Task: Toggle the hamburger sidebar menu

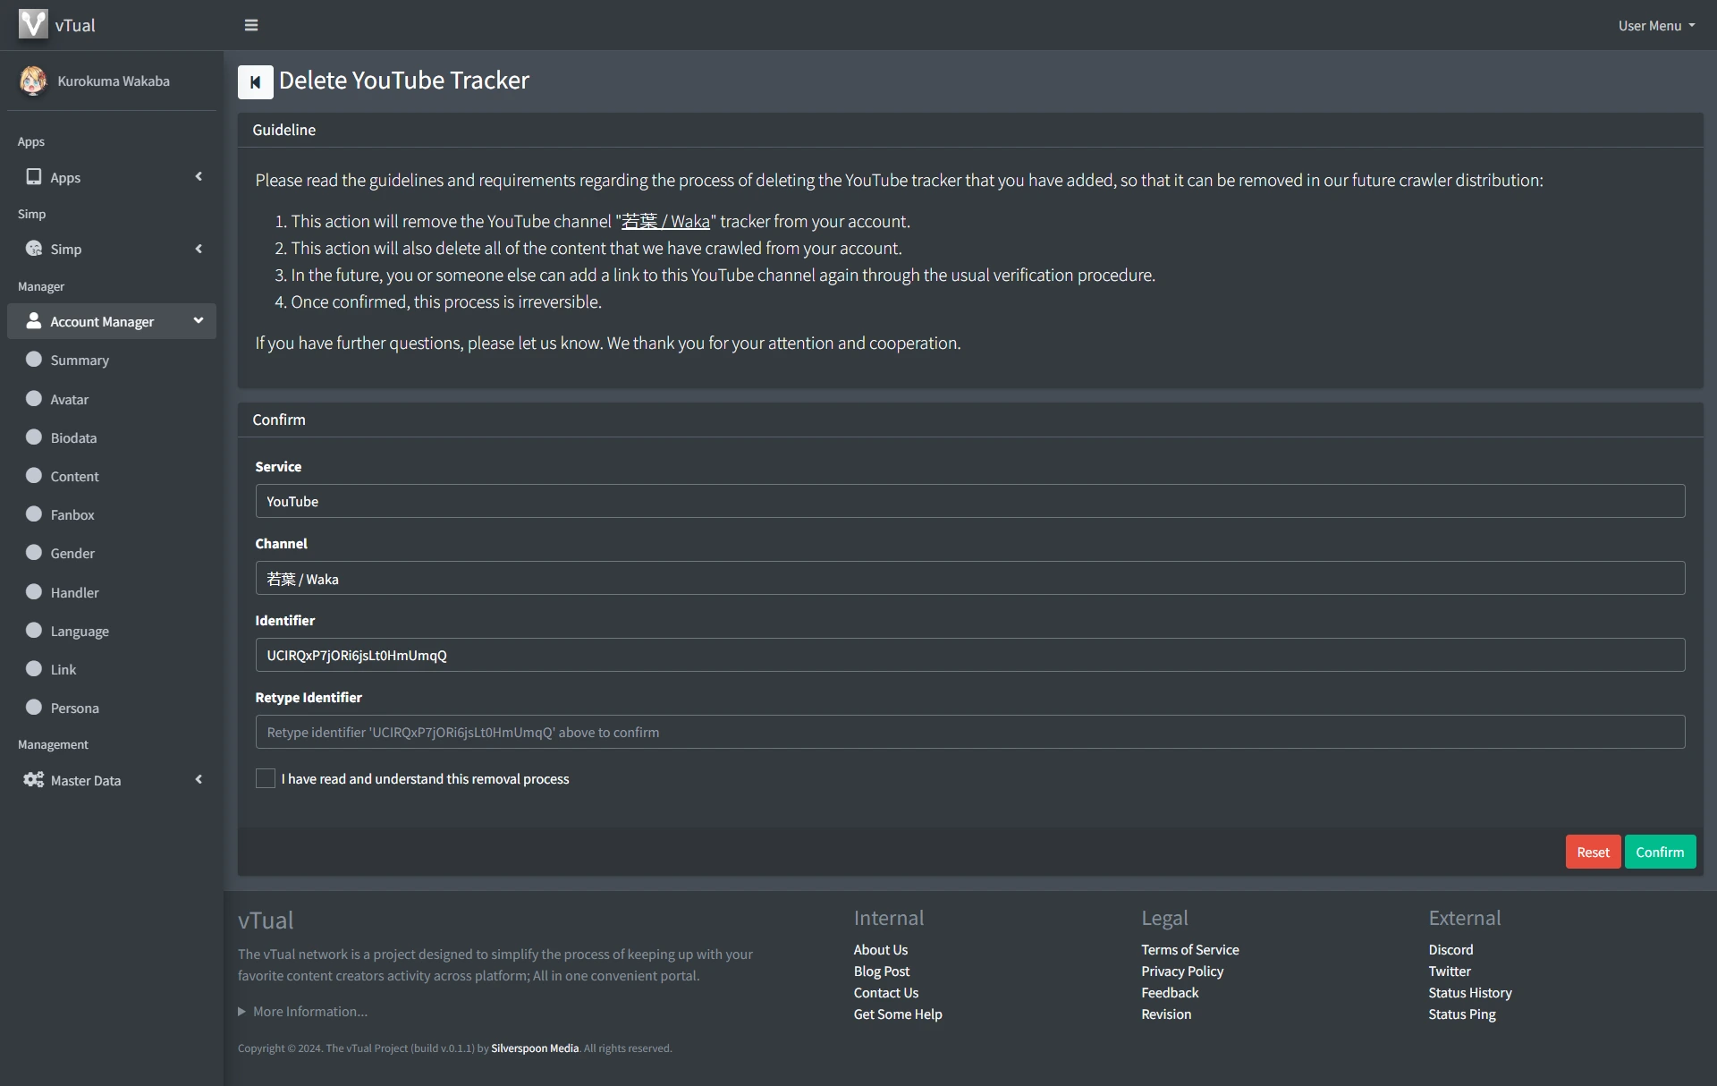Action: (251, 25)
